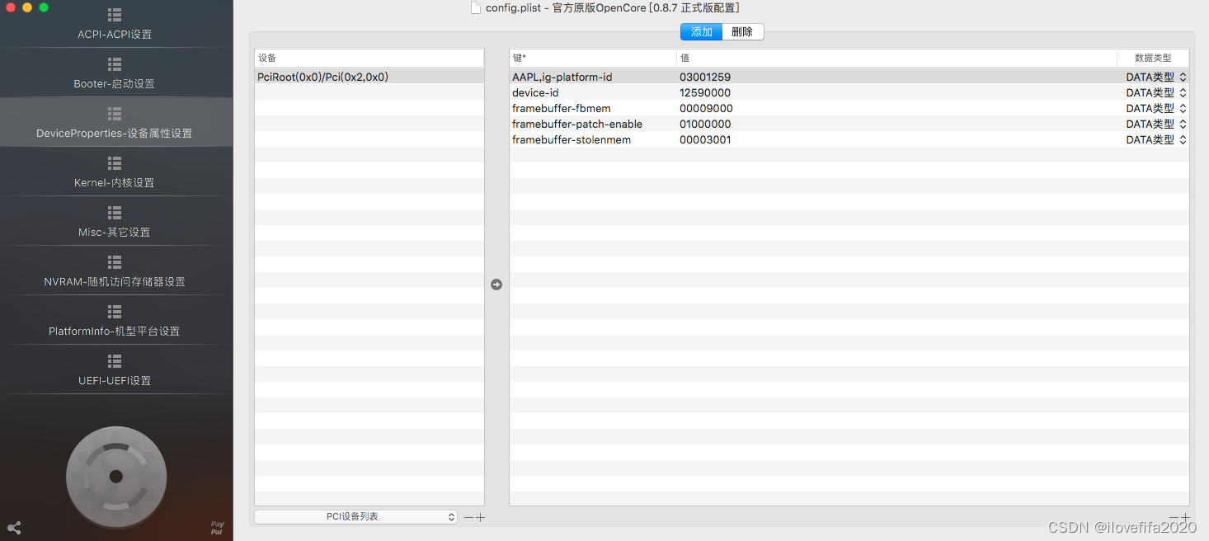This screenshot has width=1209, height=541.
Task: Click the list icon above Booter-启动设置
Action: coord(115,64)
